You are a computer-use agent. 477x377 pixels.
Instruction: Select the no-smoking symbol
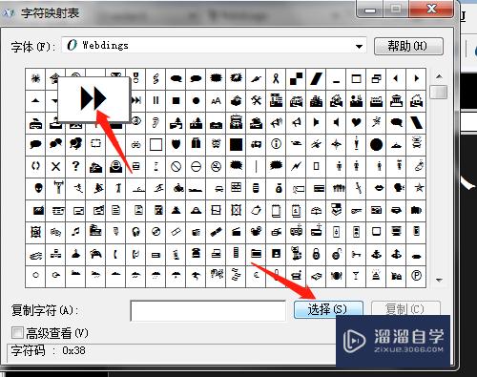point(216,166)
